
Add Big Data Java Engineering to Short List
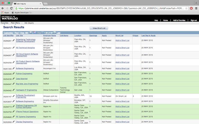[122, 84]
